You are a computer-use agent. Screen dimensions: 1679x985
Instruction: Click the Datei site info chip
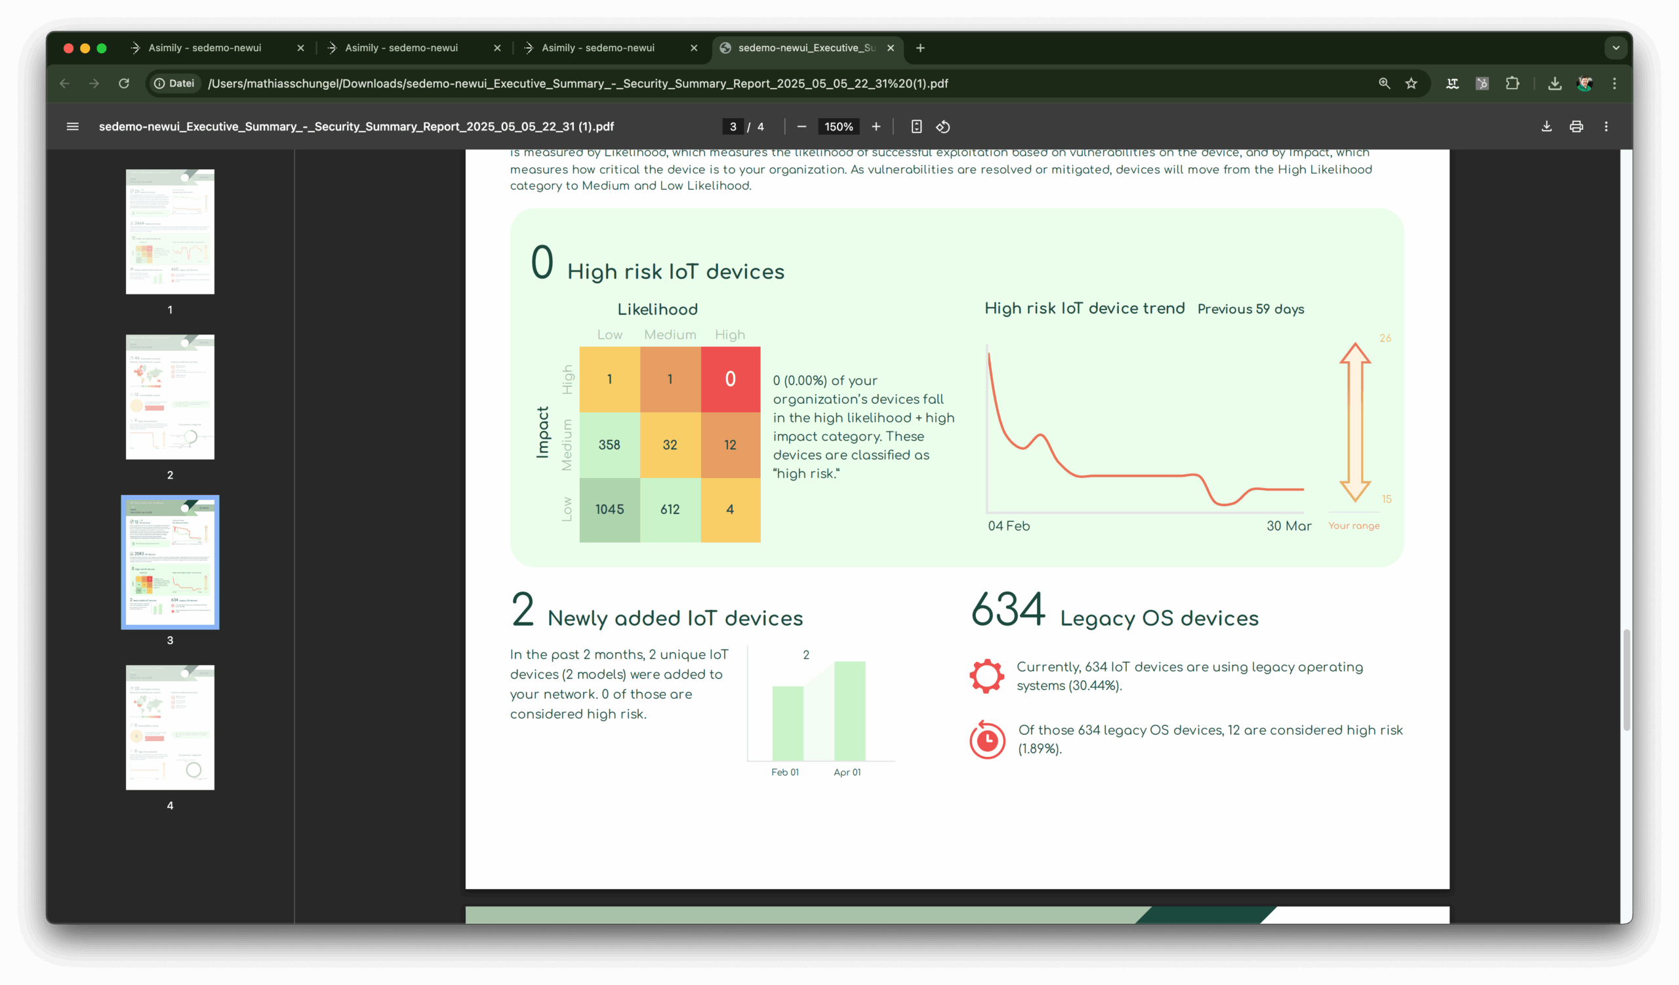[x=174, y=83]
